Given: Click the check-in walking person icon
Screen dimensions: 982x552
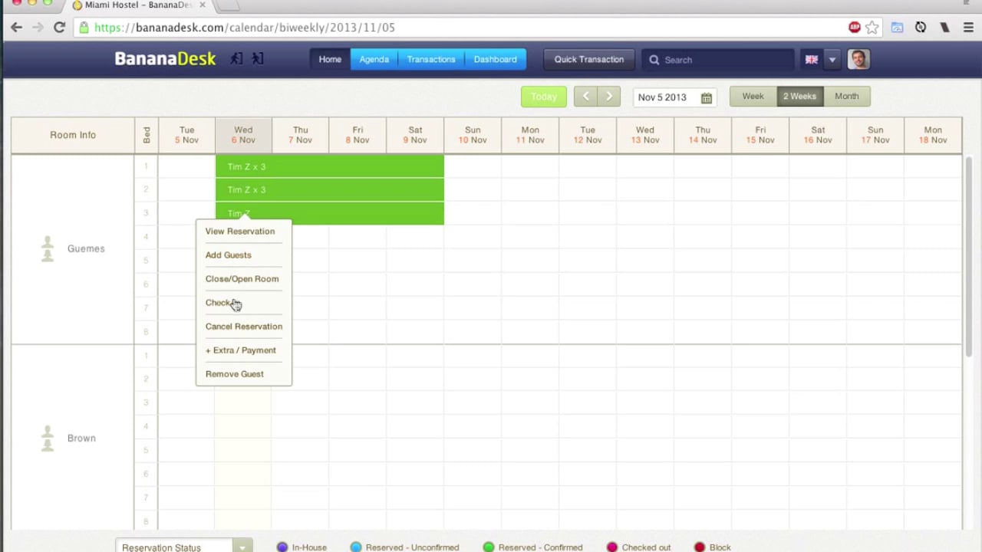Looking at the screenshot, I should pyautogui.click(x=236, y=59).
